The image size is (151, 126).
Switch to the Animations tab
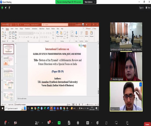tap(34, 29)
